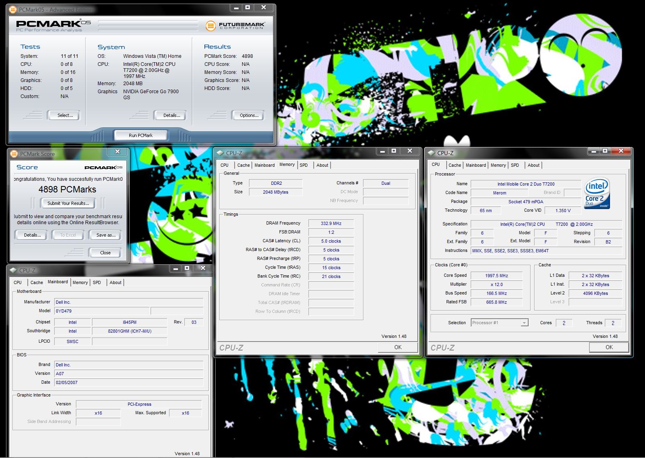Image resolution: width=645 pixels, height=458 pixels.
Task: Click the NVIDIA GeForce Go 7900 GS text
Action: pyautogui.click(x=151, y=94)
